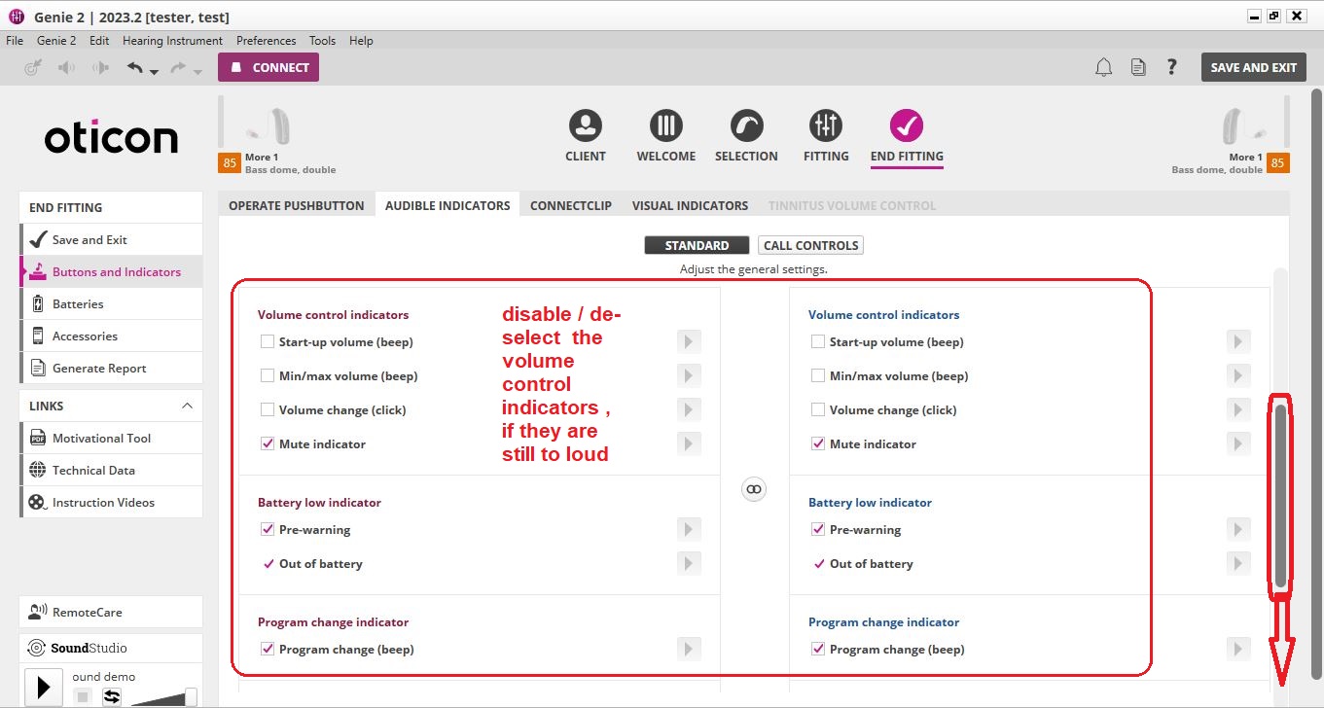This screenshot has height=708, width=1324.
Task: Click the redo arrow icon
Action: 178,67
